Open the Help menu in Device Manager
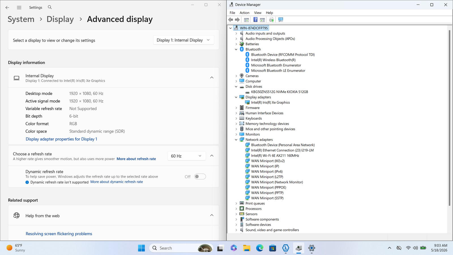Screen dimensions: 453x255 click(x=269, y=13)
